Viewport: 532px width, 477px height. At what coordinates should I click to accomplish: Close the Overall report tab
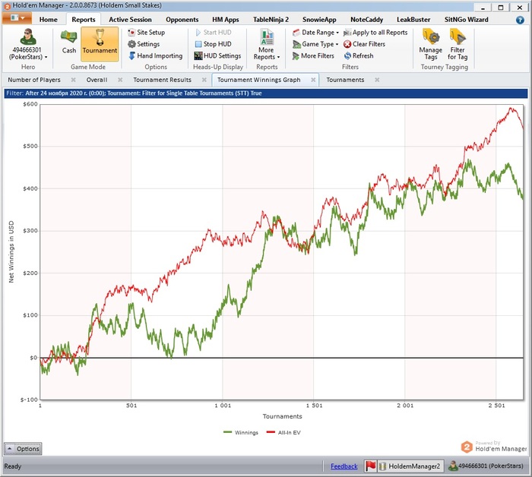[x=120, y=80]
